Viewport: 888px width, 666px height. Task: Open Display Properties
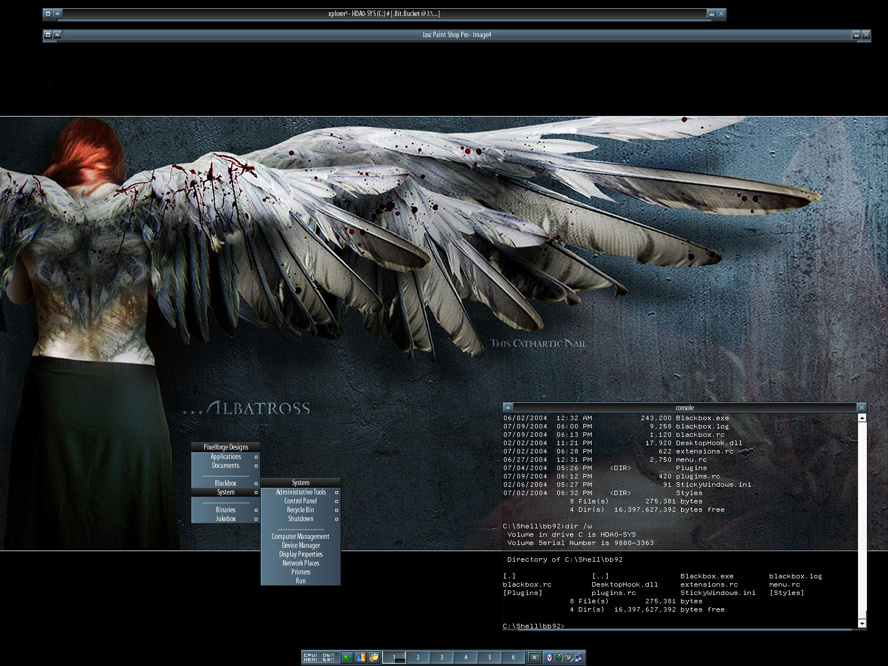click(300, 554)
